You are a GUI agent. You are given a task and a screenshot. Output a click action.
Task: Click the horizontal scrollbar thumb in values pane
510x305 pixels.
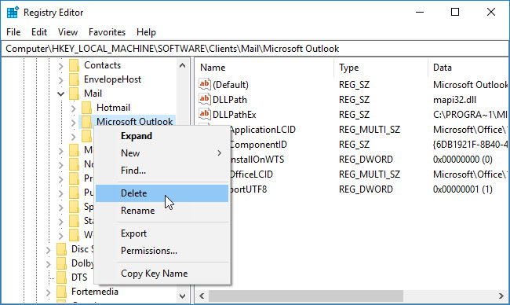coord(306,296)
